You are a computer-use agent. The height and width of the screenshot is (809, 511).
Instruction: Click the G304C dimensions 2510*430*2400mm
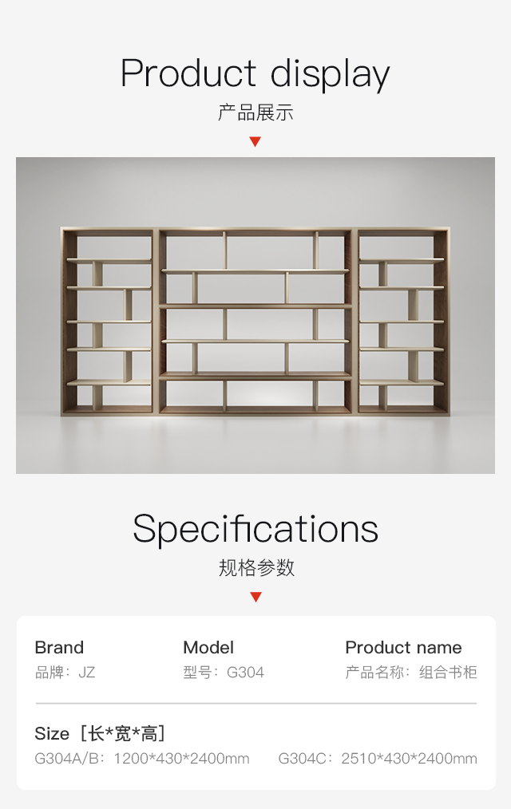(x=410, y=759)
